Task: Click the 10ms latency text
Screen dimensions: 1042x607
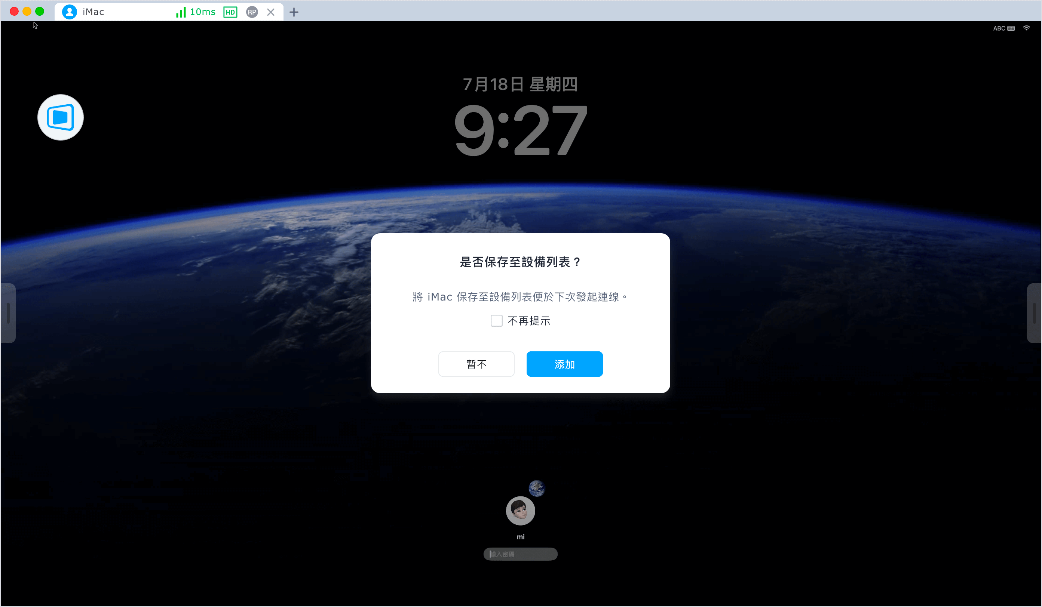Action: tap(203, 12)
